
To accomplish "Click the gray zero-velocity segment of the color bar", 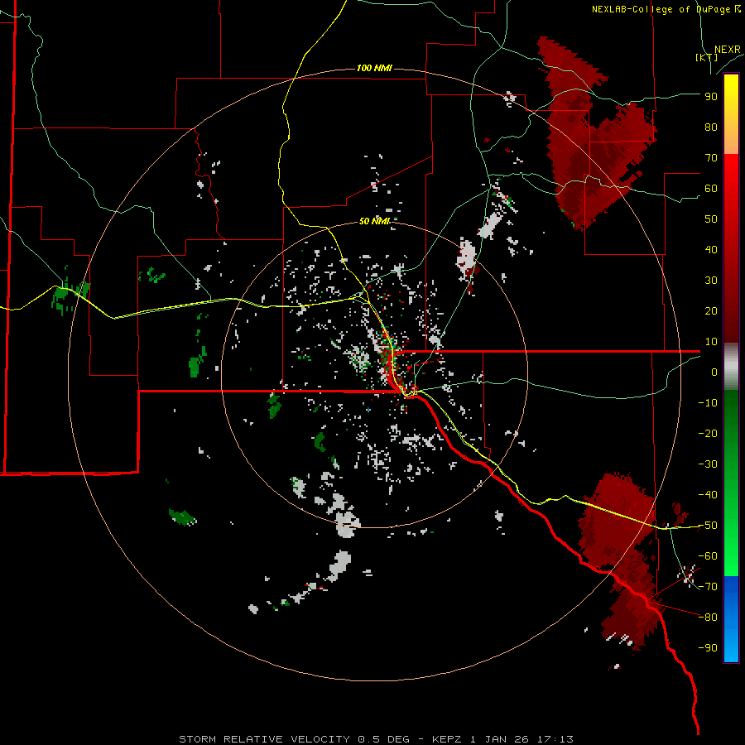I will (731, 366).
